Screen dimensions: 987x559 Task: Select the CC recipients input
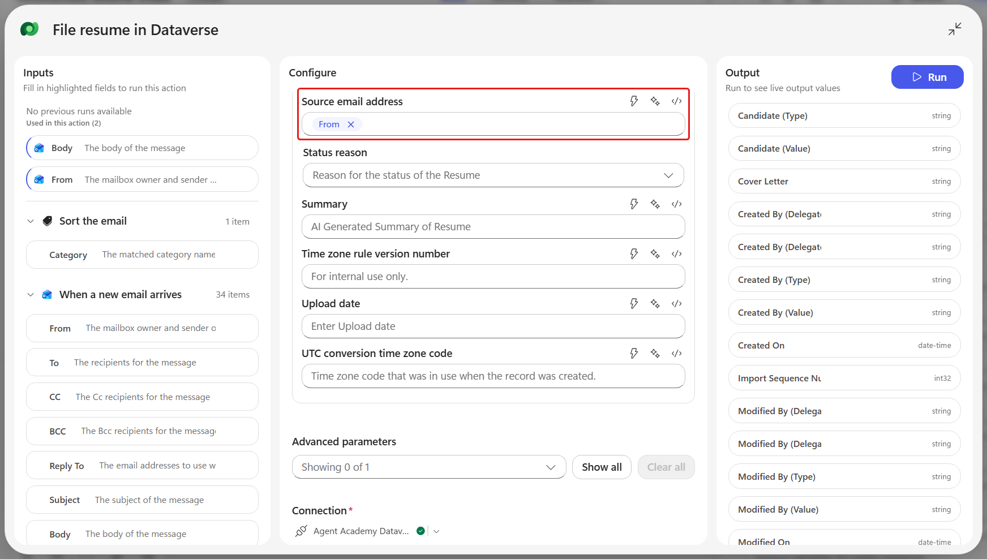pyautogui.click(x=142, y=397)
